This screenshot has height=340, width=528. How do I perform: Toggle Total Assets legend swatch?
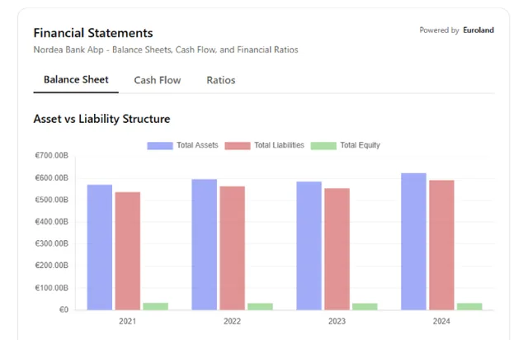tap(160, 145)
